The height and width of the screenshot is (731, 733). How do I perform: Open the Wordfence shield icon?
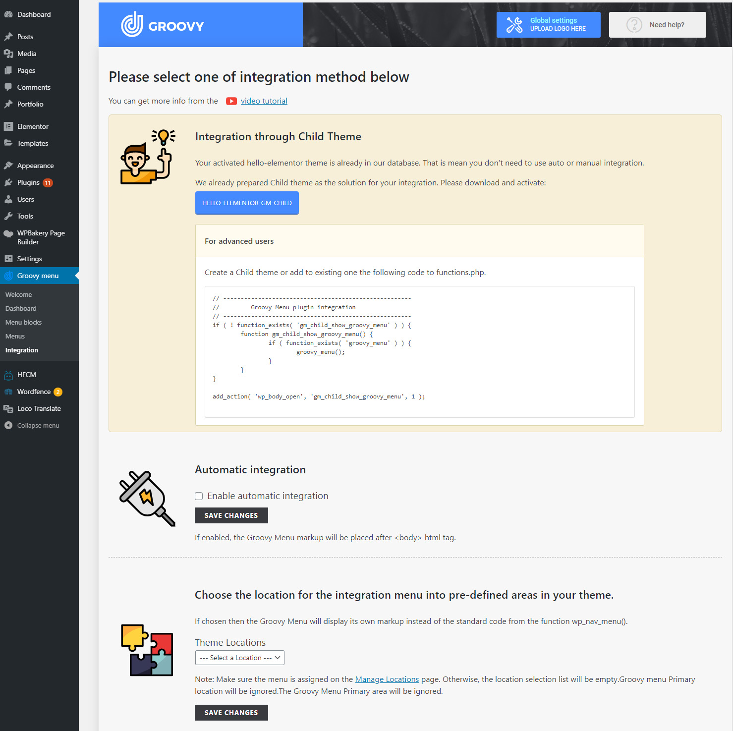coord(8,392)
